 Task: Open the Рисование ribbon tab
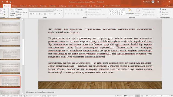[23, 6]
